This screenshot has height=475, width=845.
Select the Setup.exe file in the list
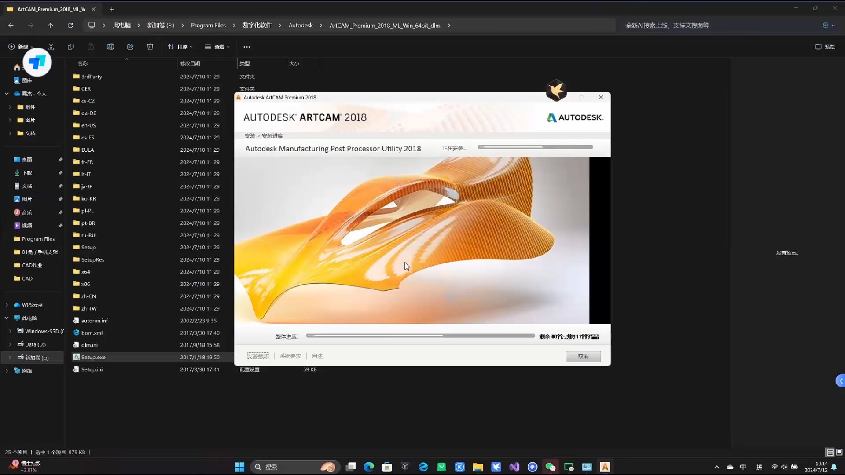click(93, 357)
